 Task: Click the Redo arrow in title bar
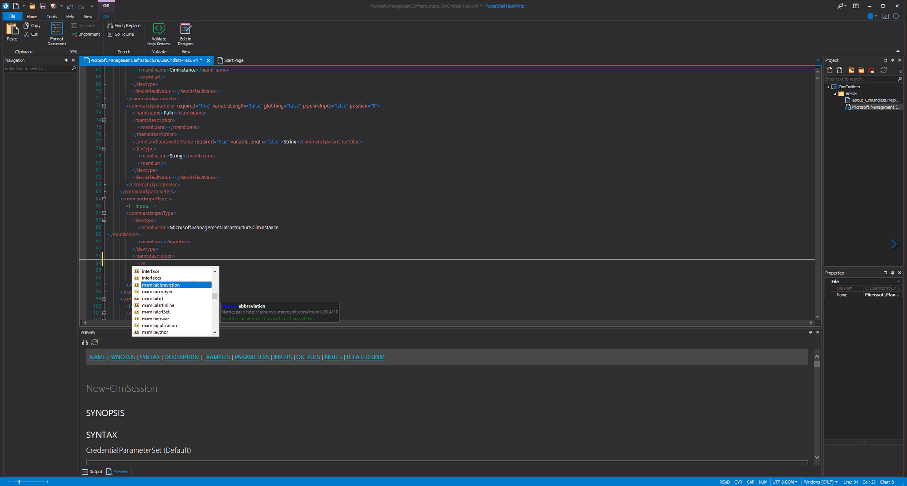[x=80, y=6]
